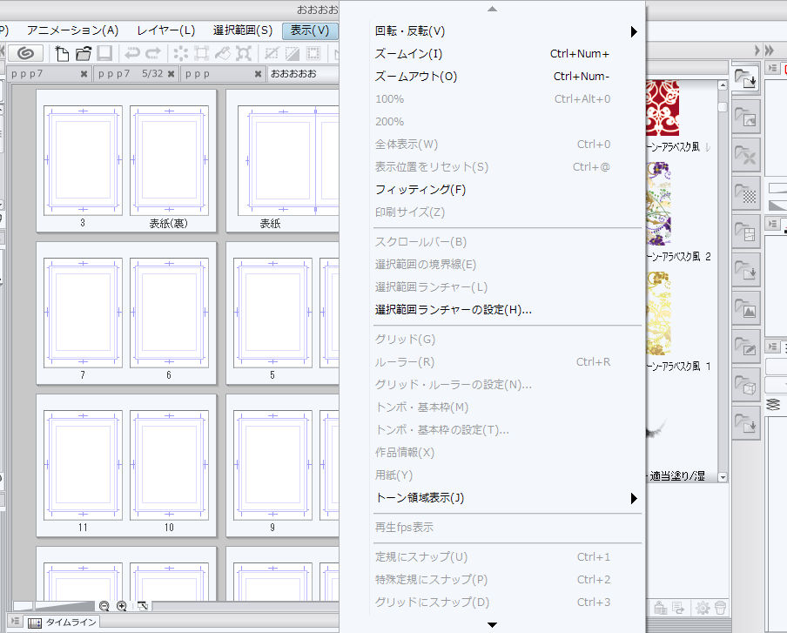Open the 3D cube material folder icon
The width and height of the screenshot is (787, 633).
tap(744, 385)
